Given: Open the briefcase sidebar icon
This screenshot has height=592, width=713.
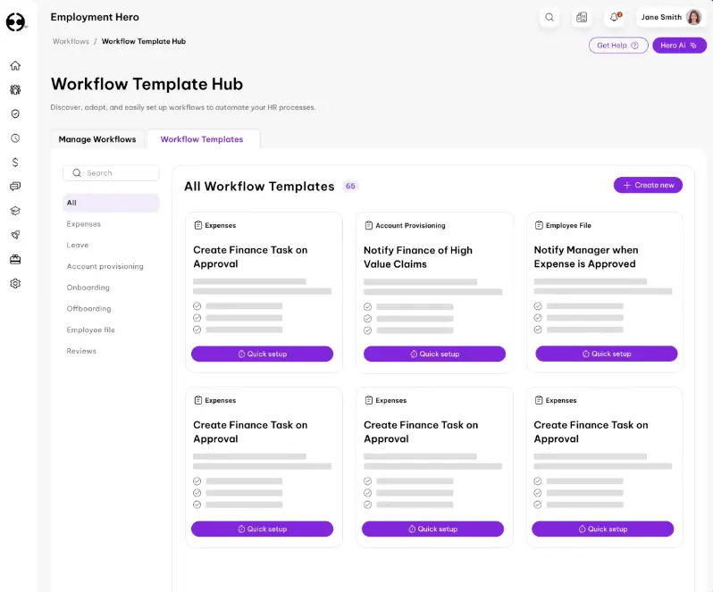Looking at the screenshot, I should (x=15, y=260).
